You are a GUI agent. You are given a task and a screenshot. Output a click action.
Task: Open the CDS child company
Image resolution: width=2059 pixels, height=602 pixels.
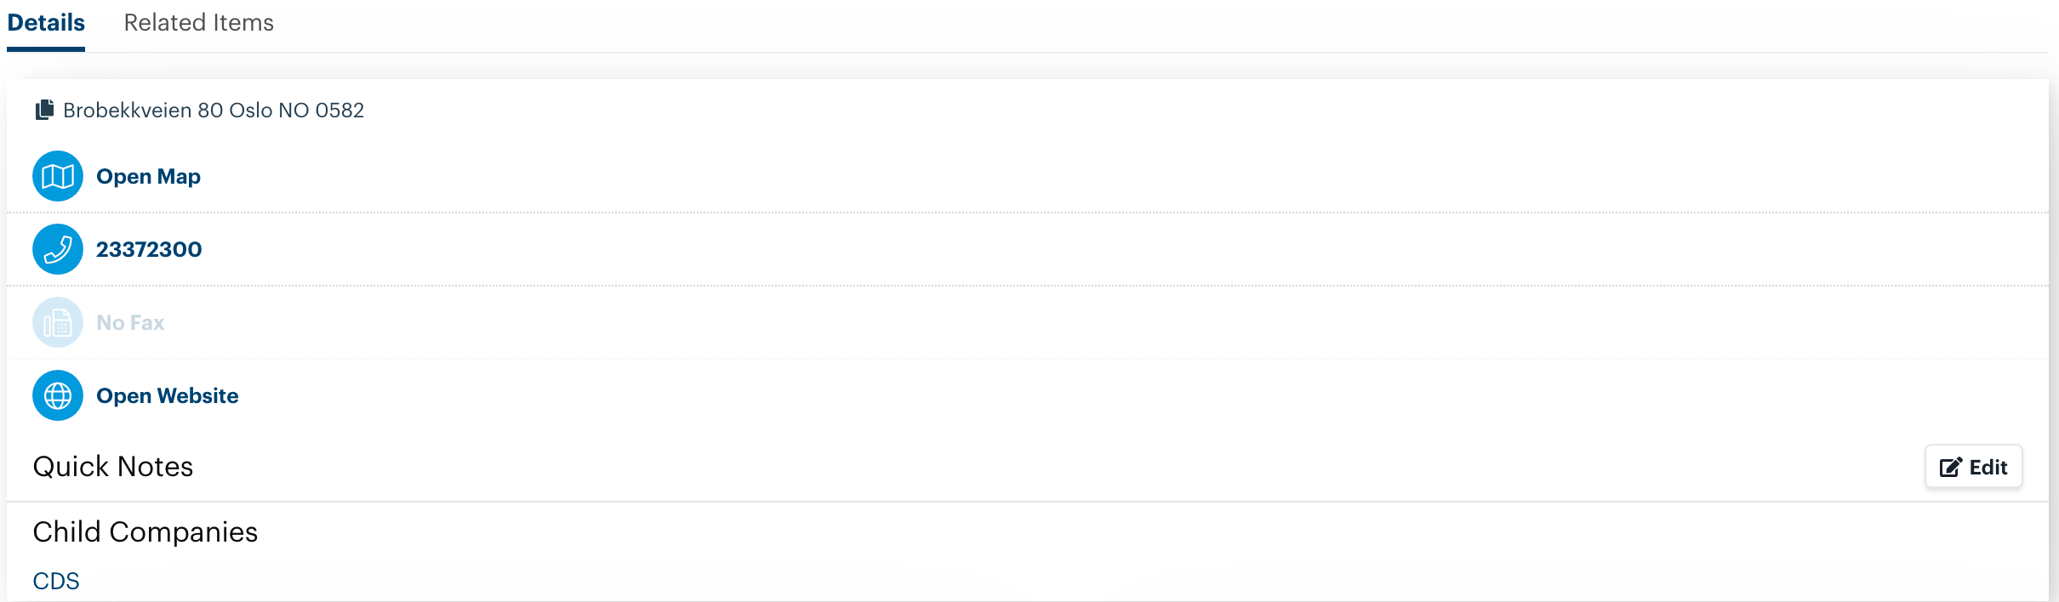point(56,581)
